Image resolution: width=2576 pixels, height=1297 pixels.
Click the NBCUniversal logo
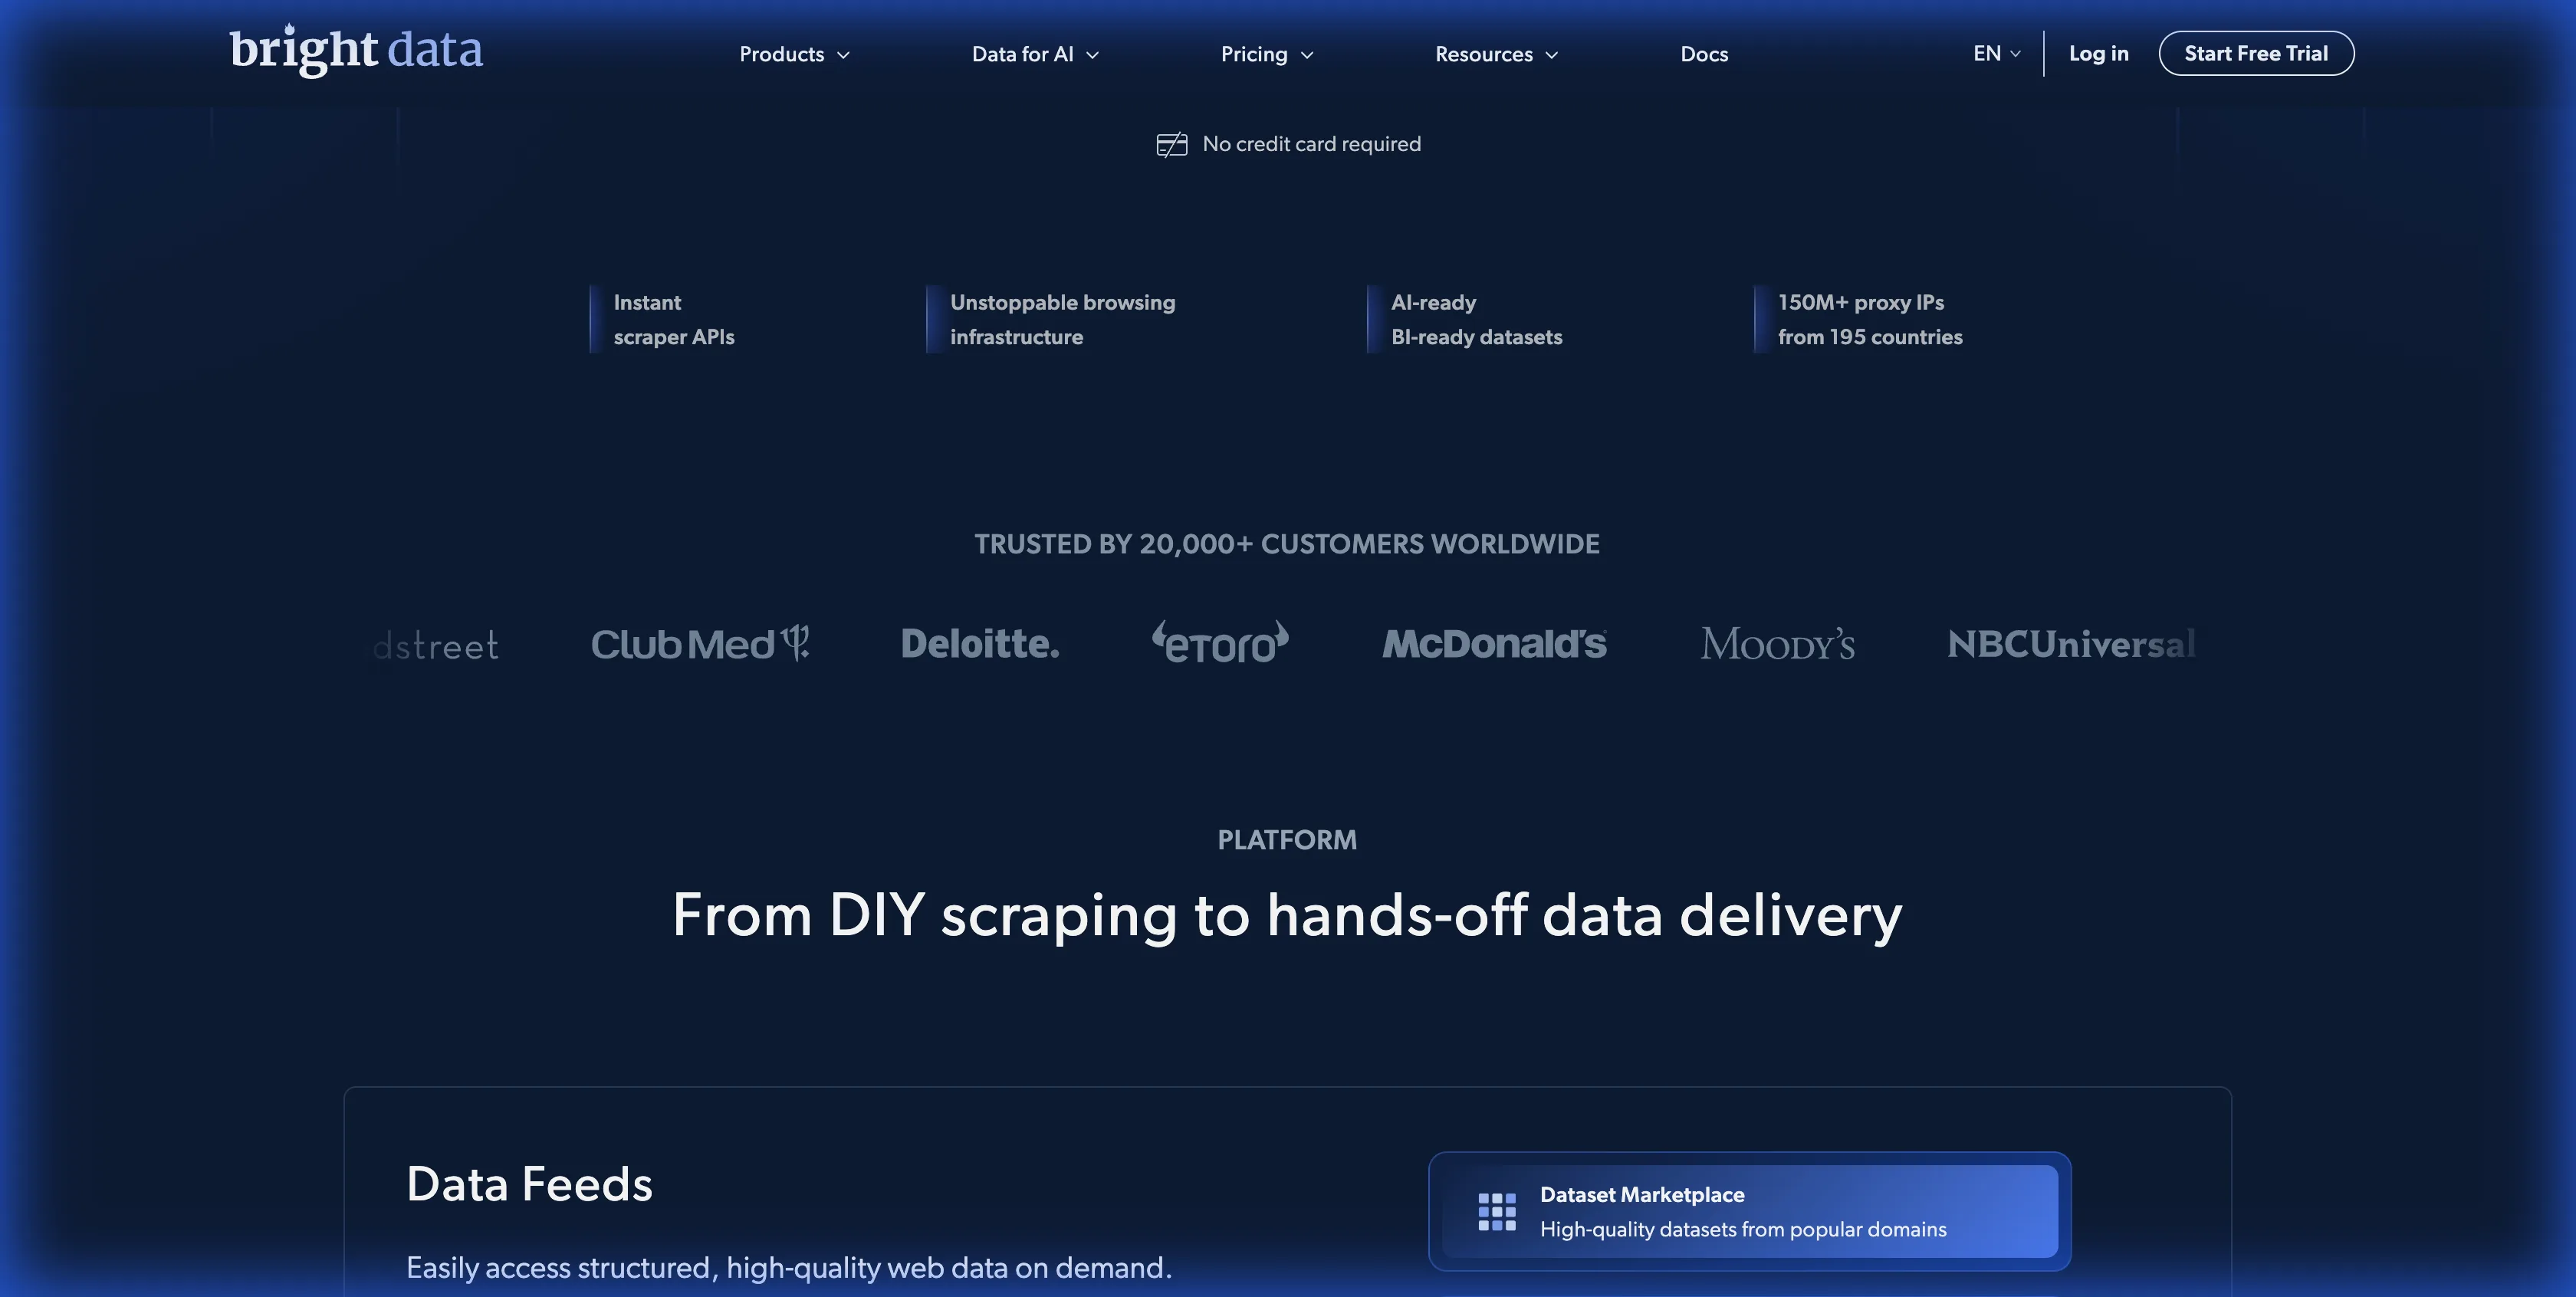coord(2071,644)
